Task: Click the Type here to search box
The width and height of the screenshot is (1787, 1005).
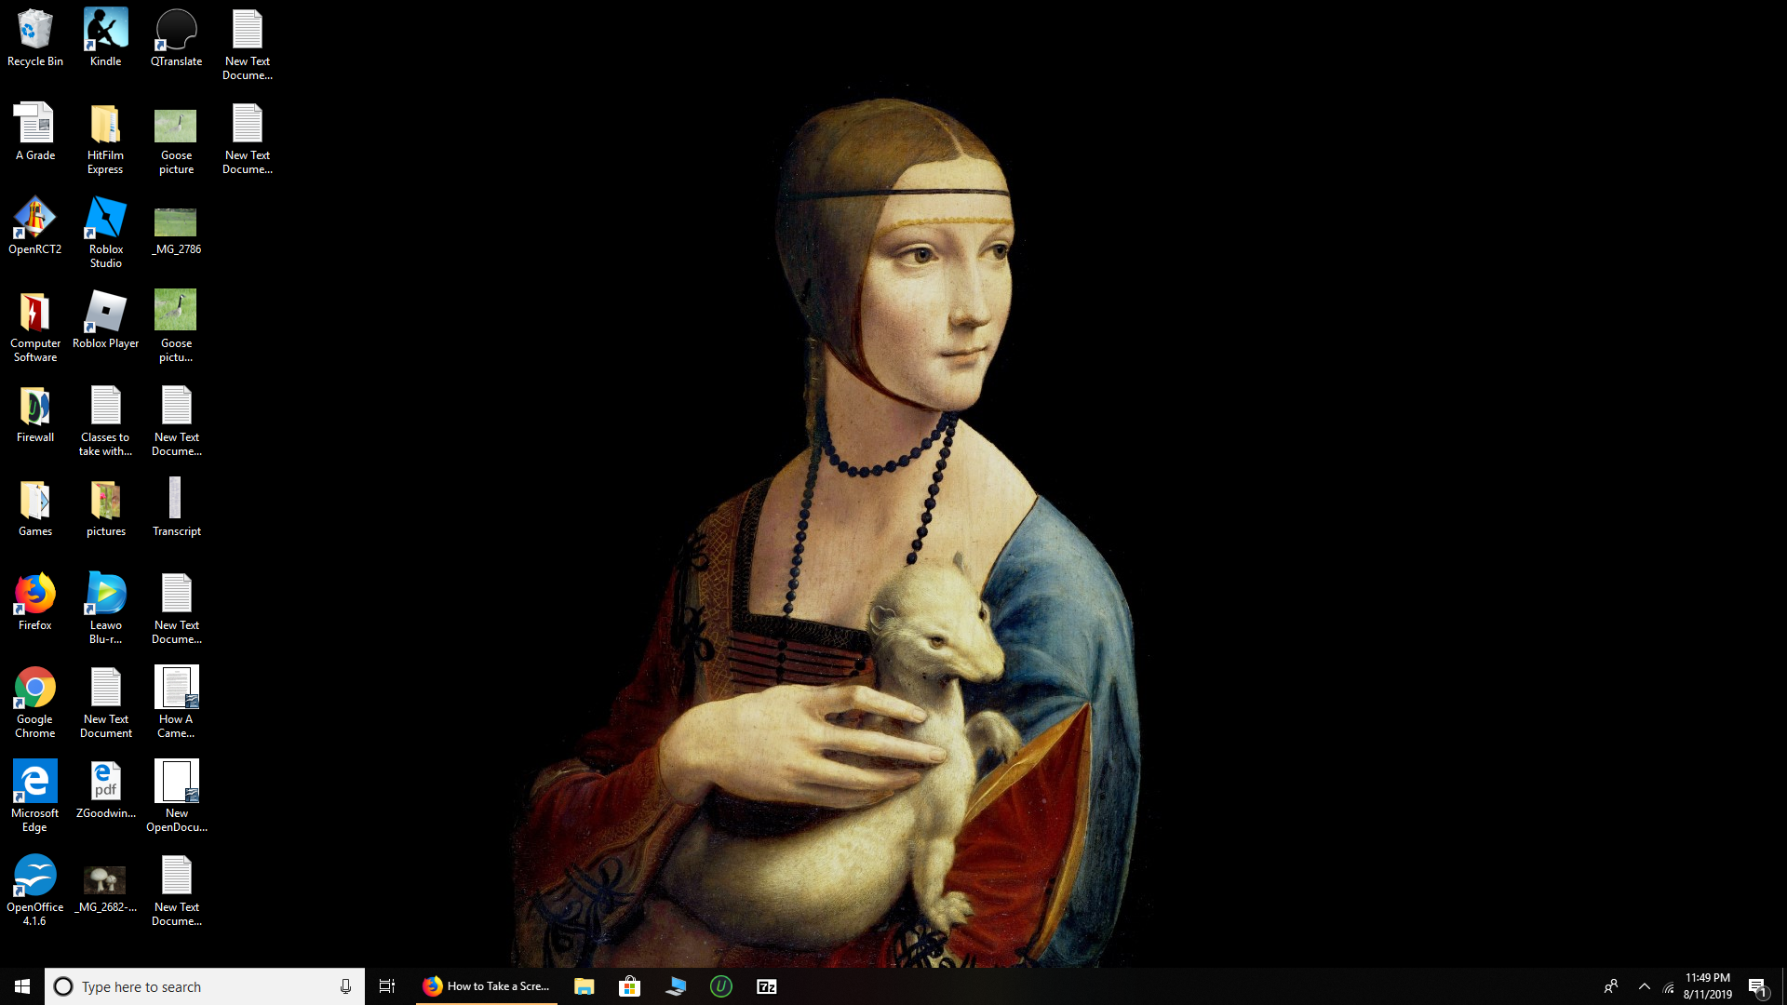Action: [x=205, y=986]
